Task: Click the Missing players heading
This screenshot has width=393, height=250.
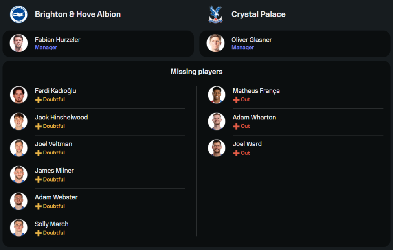Action: click(196, 72)
